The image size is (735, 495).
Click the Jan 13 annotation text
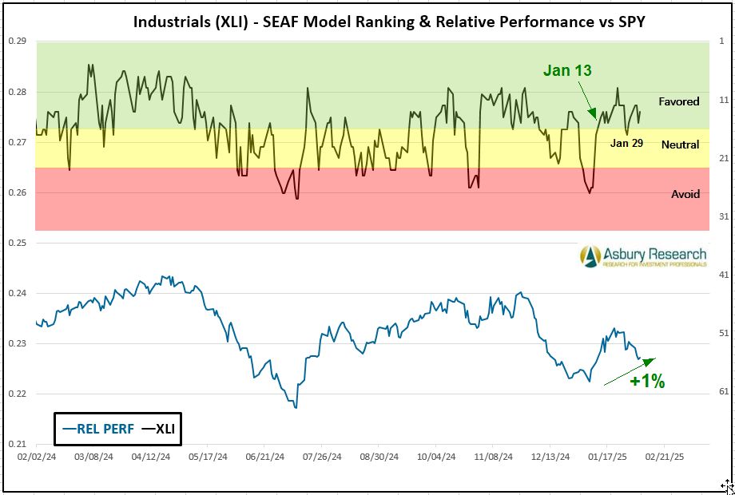567,70
